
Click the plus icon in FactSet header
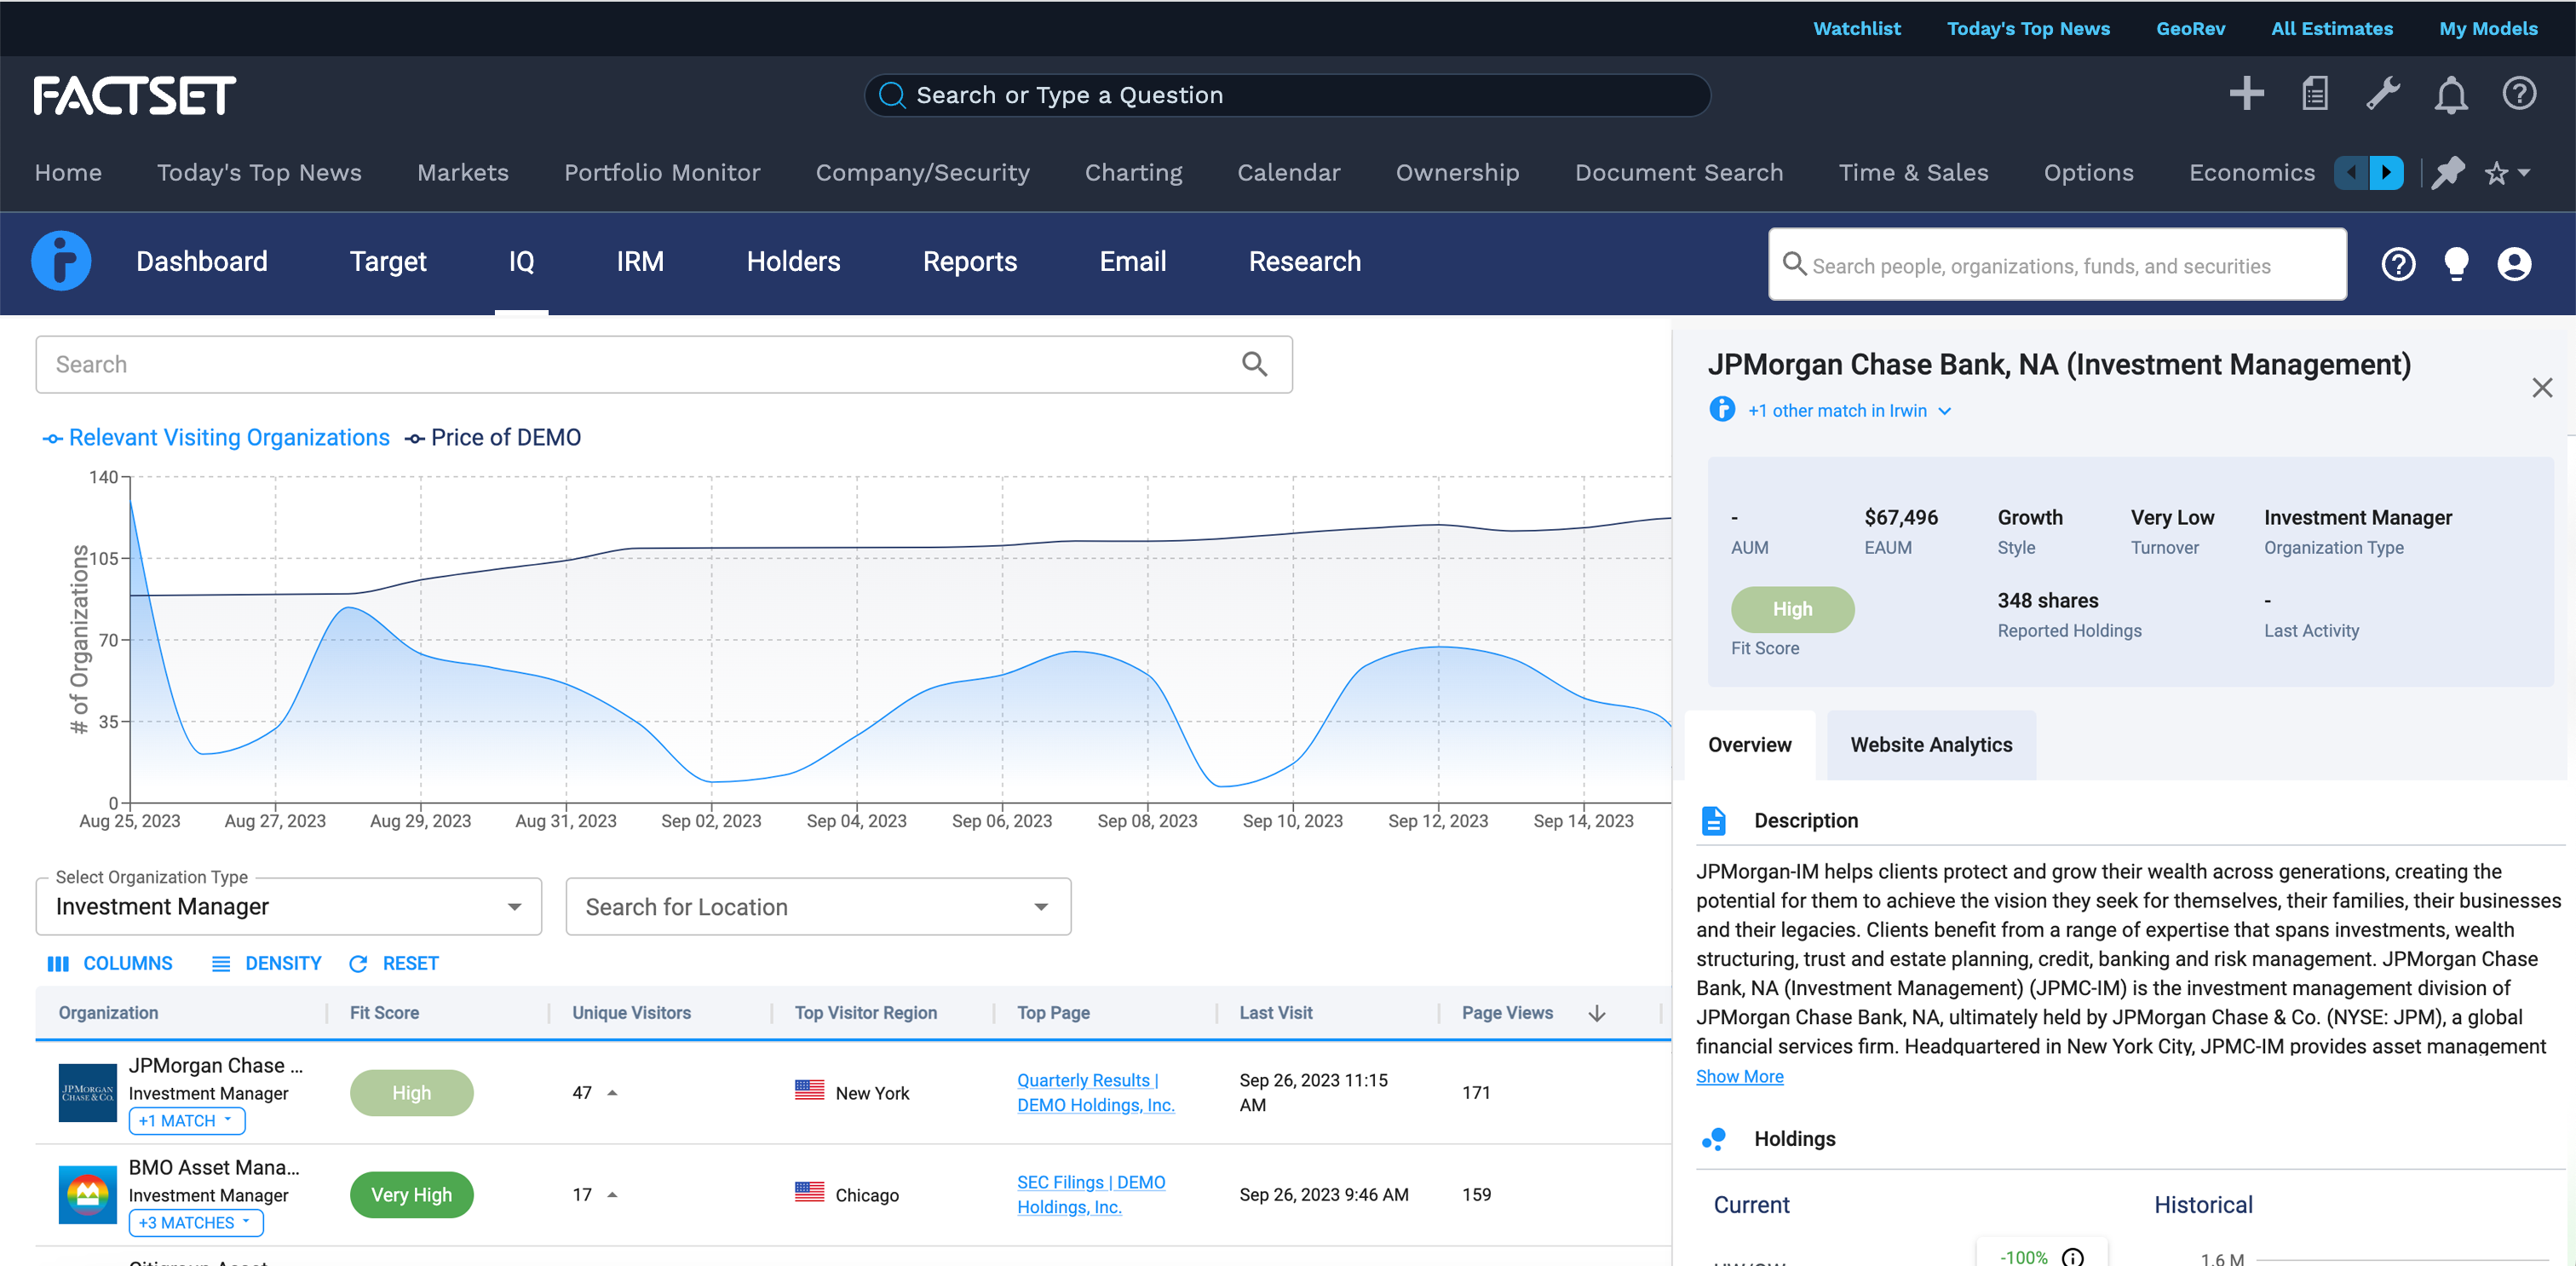2246,94
